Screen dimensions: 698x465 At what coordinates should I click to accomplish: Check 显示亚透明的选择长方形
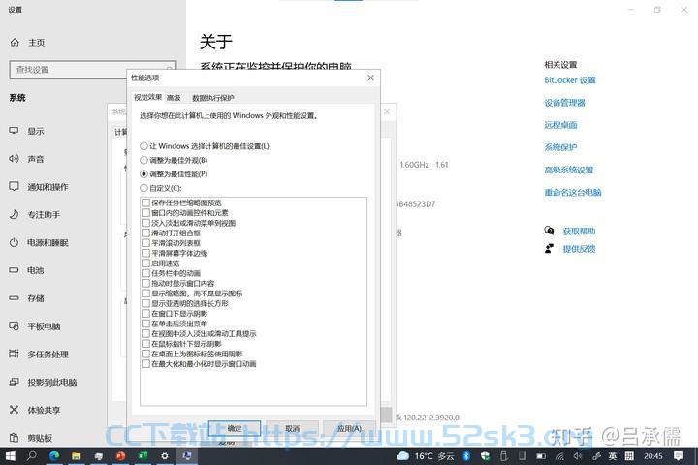[x=145, y=303]
